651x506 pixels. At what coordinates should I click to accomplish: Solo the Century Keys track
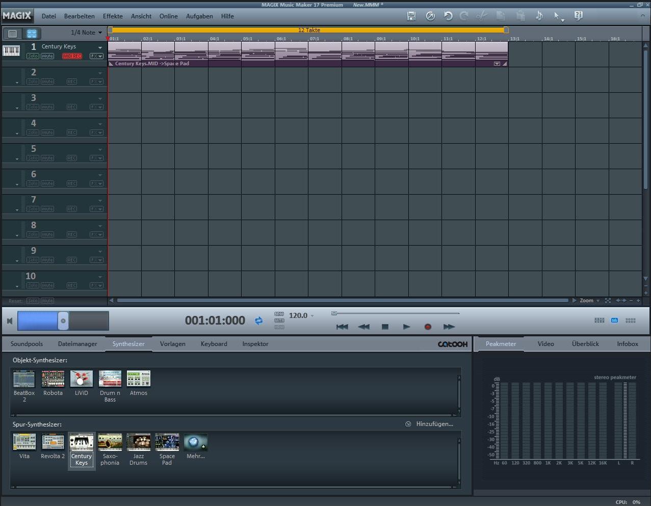click(x=33, y=56)
